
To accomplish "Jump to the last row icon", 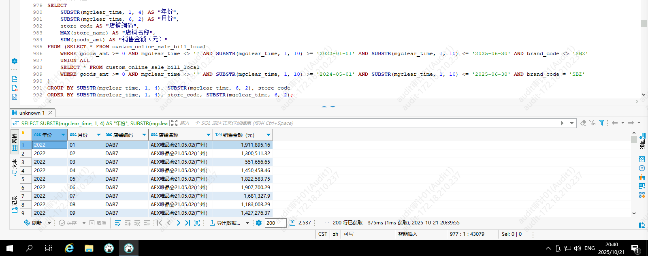I will [188, 223].
